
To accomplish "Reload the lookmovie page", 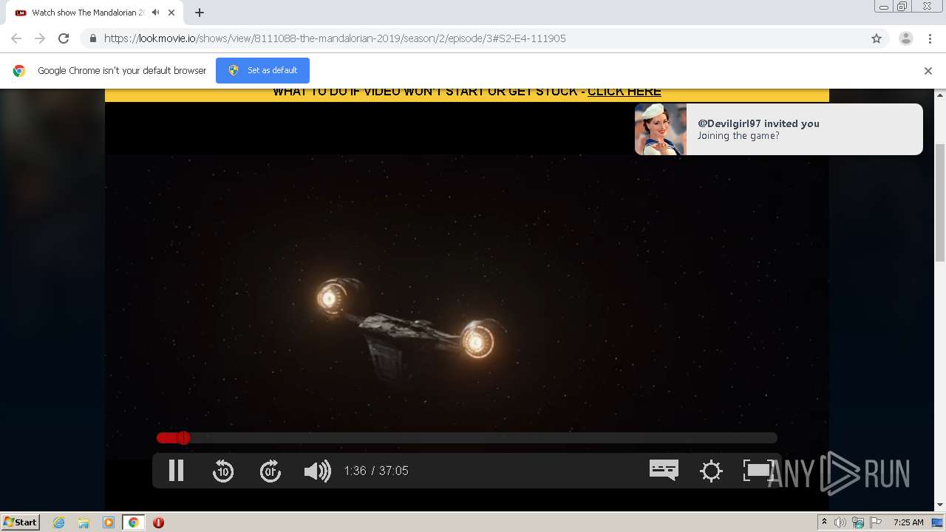I will click(x=64, y=38).
